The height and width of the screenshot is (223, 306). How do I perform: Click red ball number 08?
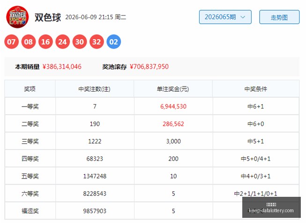(29, 42)
